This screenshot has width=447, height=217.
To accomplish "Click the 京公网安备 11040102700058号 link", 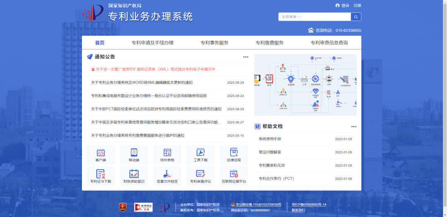I will point(259,205).
